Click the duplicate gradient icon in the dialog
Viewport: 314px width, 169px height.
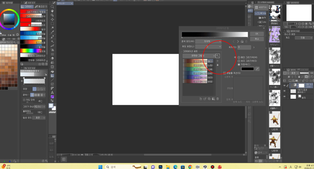209,99
